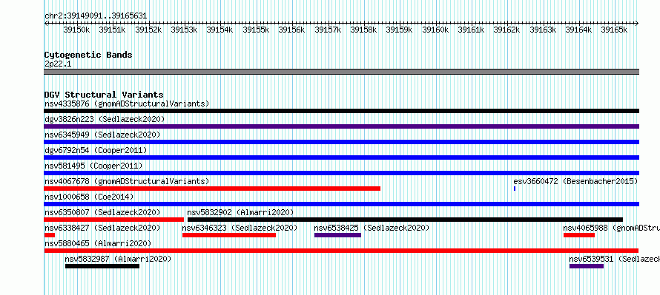Click the nsv4335876 black variant bar
Viewport: 660px width, 295px height.
pyautogui.click(x=341, y=111)
